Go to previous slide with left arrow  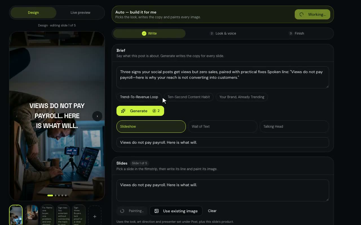(17, 116)
